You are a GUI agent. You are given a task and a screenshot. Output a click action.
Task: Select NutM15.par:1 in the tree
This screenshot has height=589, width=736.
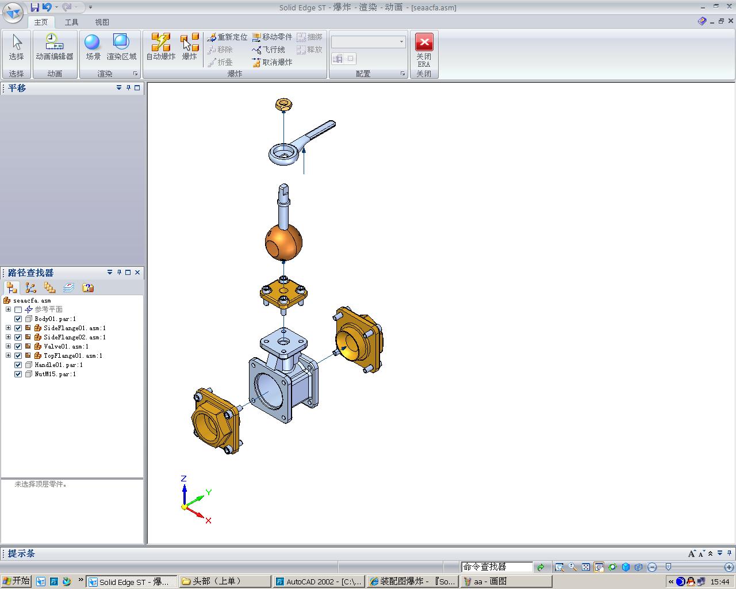pyautogui.click(x=55, y=374)
